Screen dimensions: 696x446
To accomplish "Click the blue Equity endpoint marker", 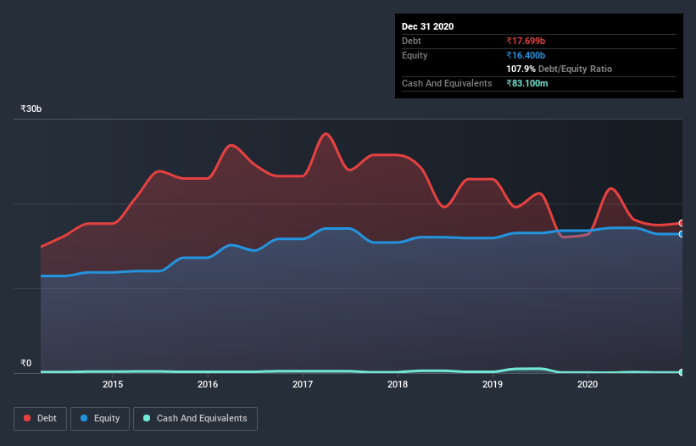I will click(x=682, y=234).
